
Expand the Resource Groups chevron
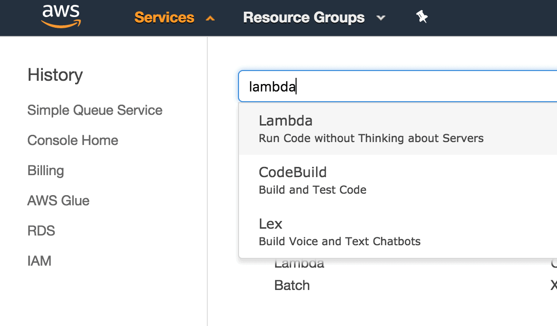click(x=381, y=18)
